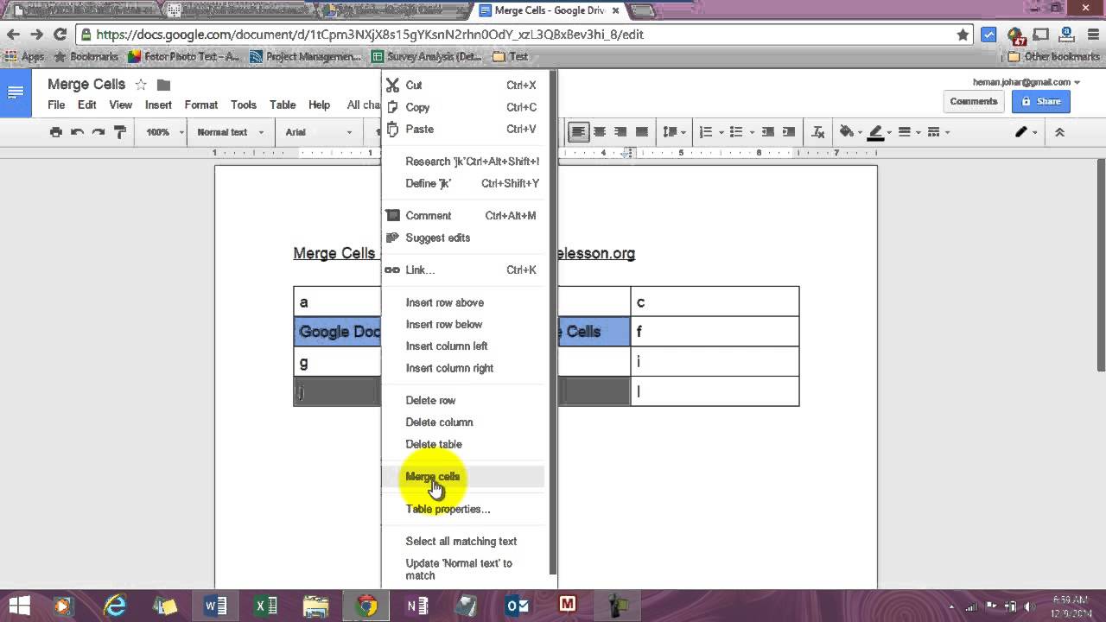The height and width of the screenshot is (622, 1106).
Task: Open the heman.johar account dropdown
Action: 1027,82
